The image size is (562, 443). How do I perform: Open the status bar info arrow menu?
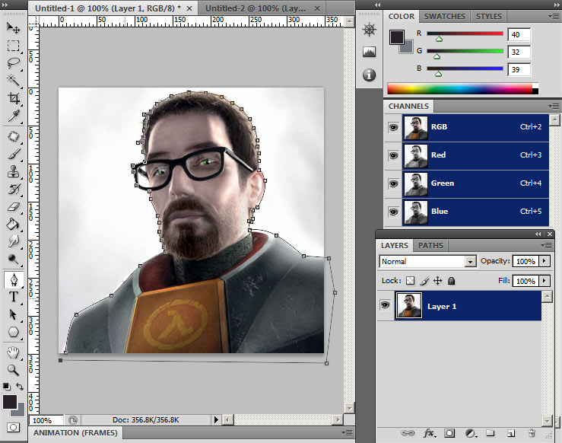(216, 419)
